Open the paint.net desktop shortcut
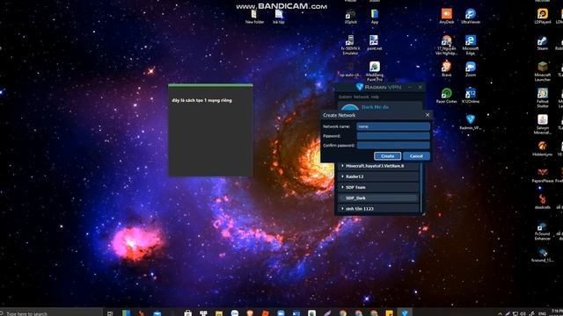 (x=375, y=43)
